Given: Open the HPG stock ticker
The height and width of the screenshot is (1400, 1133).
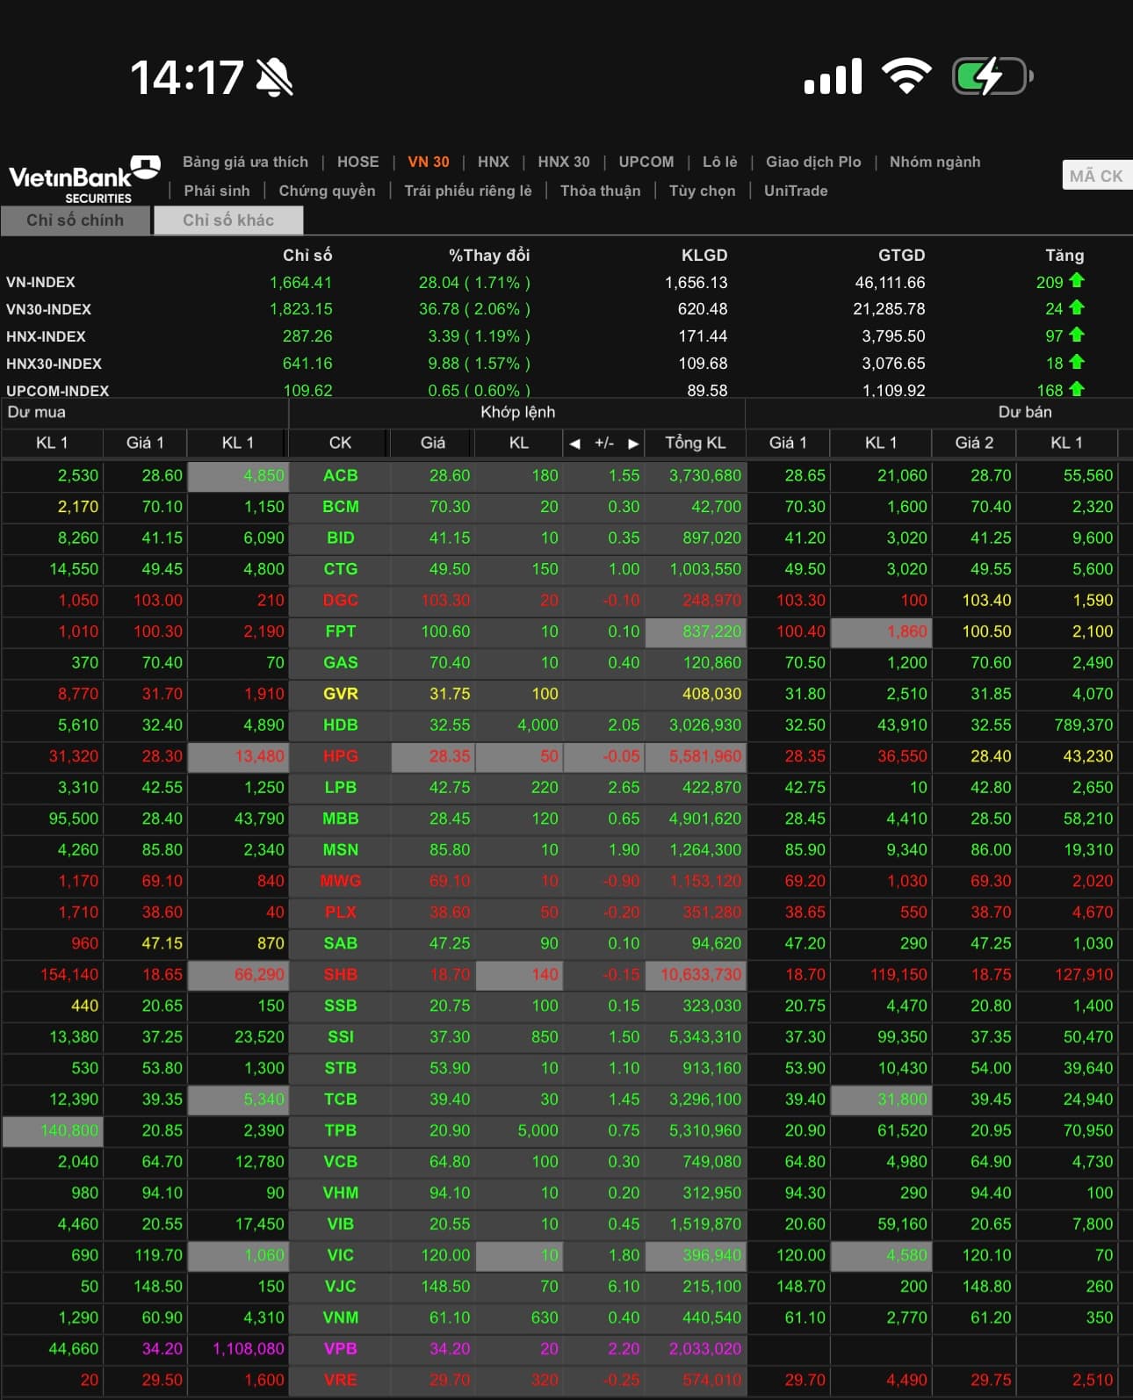Looking at the screenshot, I should click(340, 756).
